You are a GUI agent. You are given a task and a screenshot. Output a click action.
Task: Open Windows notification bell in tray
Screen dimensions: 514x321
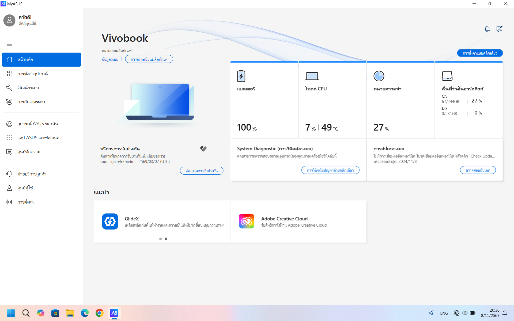click(505, 313)
